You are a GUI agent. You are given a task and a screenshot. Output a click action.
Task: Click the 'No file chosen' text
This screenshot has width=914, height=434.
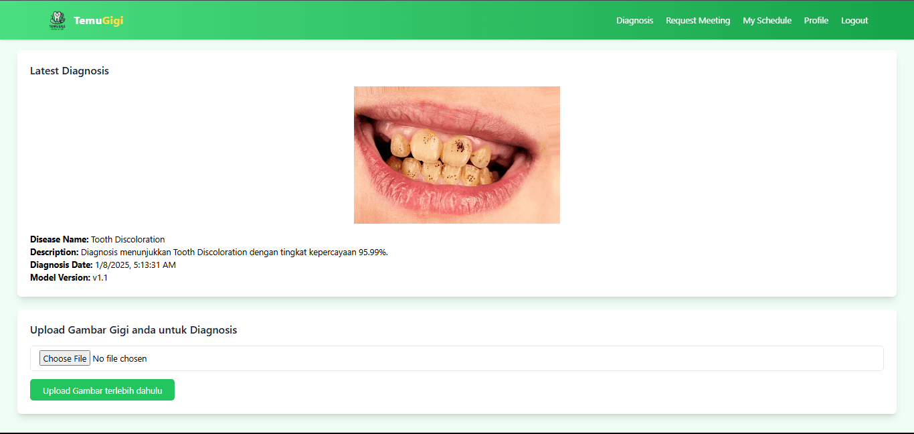120,359
